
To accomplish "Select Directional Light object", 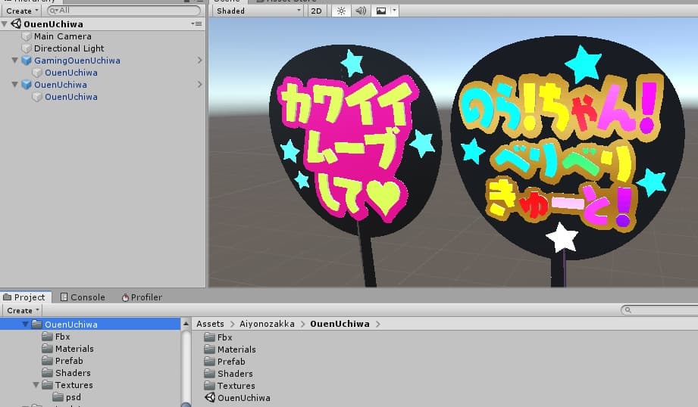I will (68, 48).
